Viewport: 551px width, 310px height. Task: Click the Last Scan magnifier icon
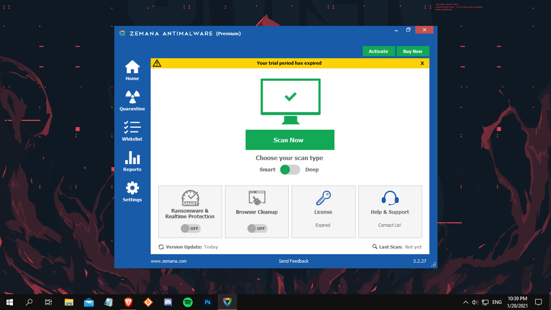pyautogui.click(x=375, y=247)
